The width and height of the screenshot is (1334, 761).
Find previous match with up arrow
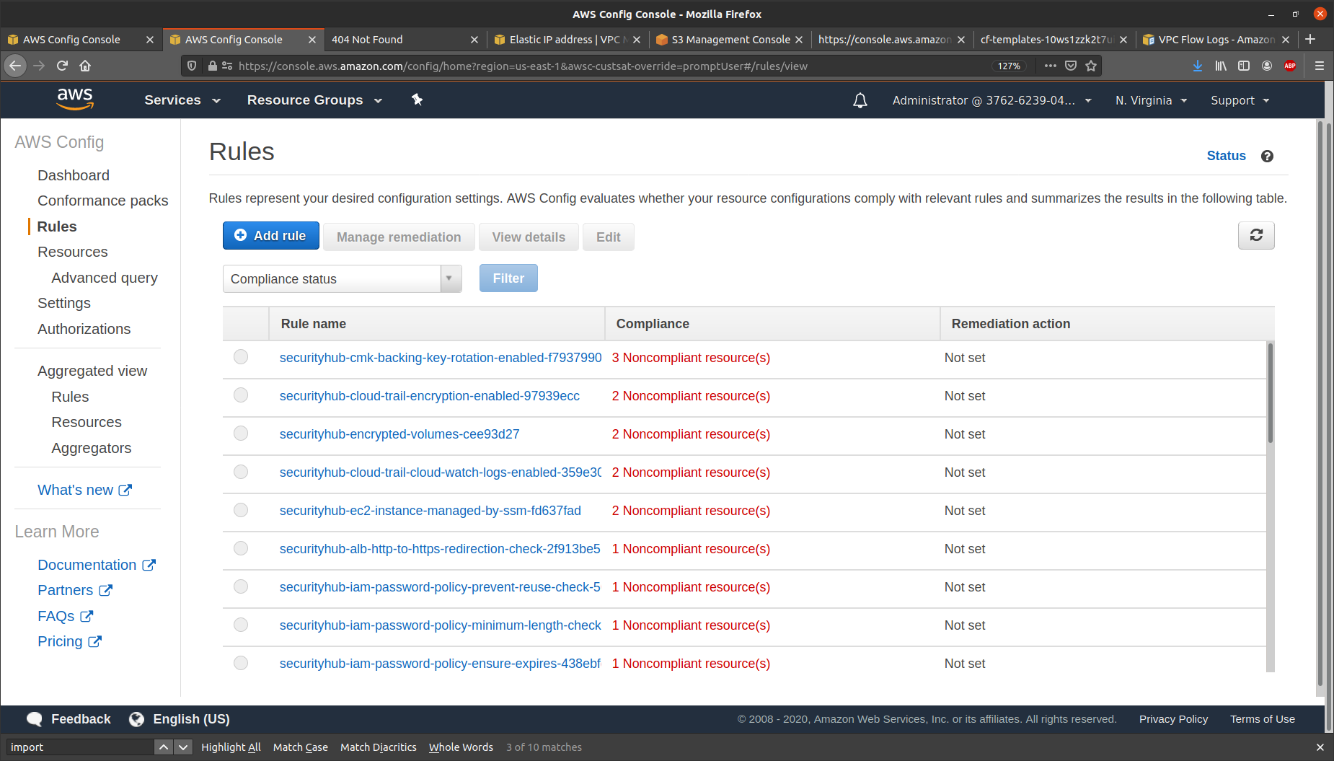[164, 747]
